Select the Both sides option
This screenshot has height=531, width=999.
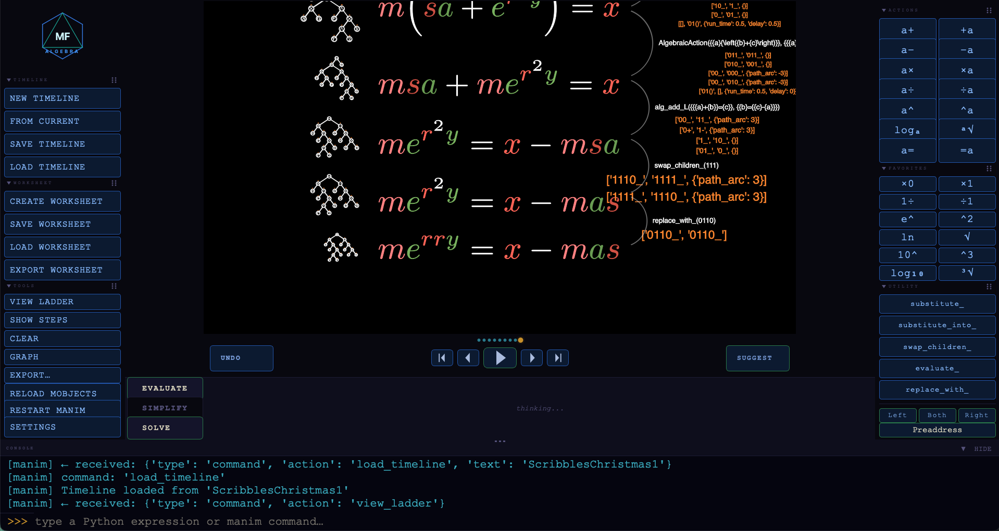click(936, 415)
